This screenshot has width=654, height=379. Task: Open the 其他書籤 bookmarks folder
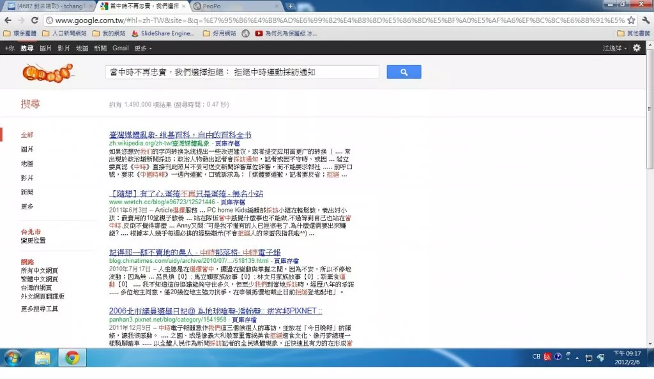coord(633,33)
